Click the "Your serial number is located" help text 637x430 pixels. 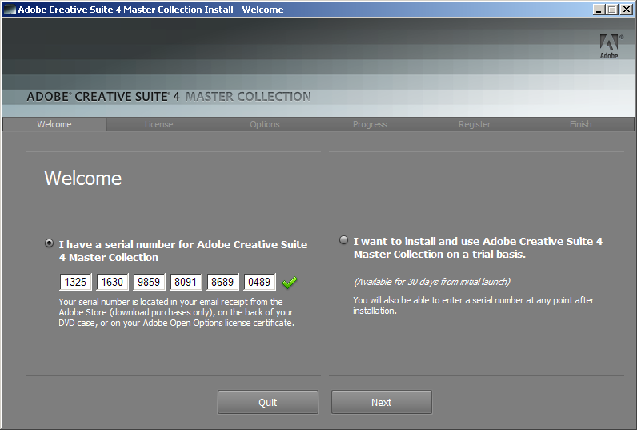tap(176, 312)
